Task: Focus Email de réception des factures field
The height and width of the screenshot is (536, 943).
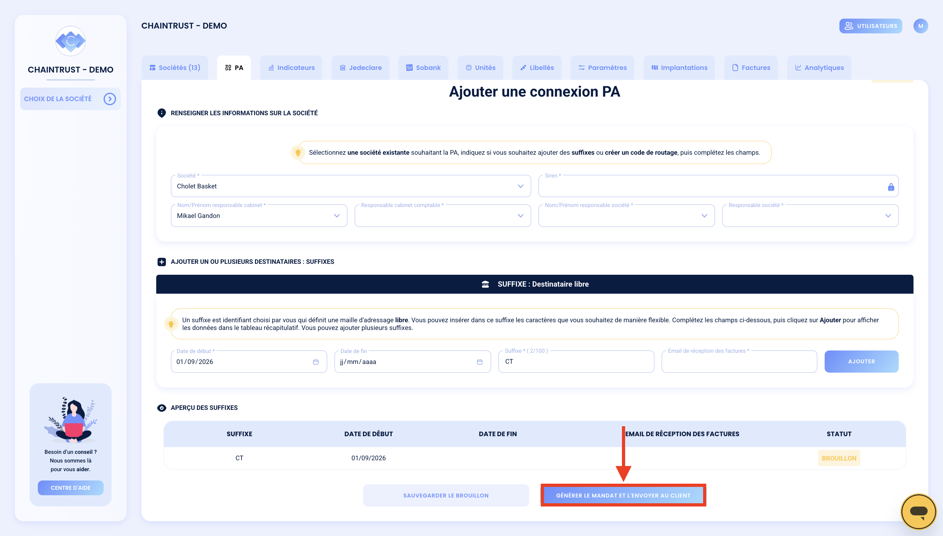Action: tap(739, 361)
